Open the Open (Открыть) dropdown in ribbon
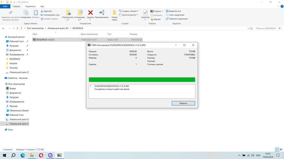This screenshot has height=159, width=284. pyautogui.click(x=156, y=11)
